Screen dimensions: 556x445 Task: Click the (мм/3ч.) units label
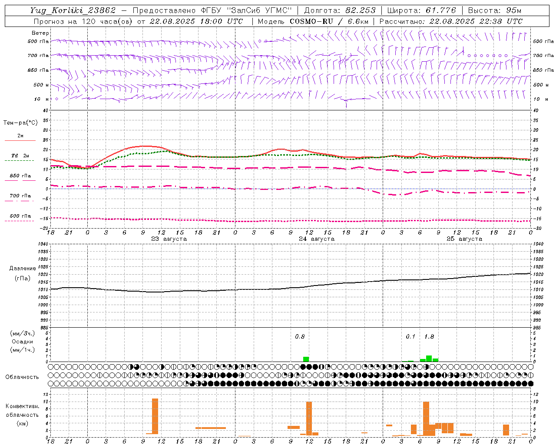coord(23,333)
